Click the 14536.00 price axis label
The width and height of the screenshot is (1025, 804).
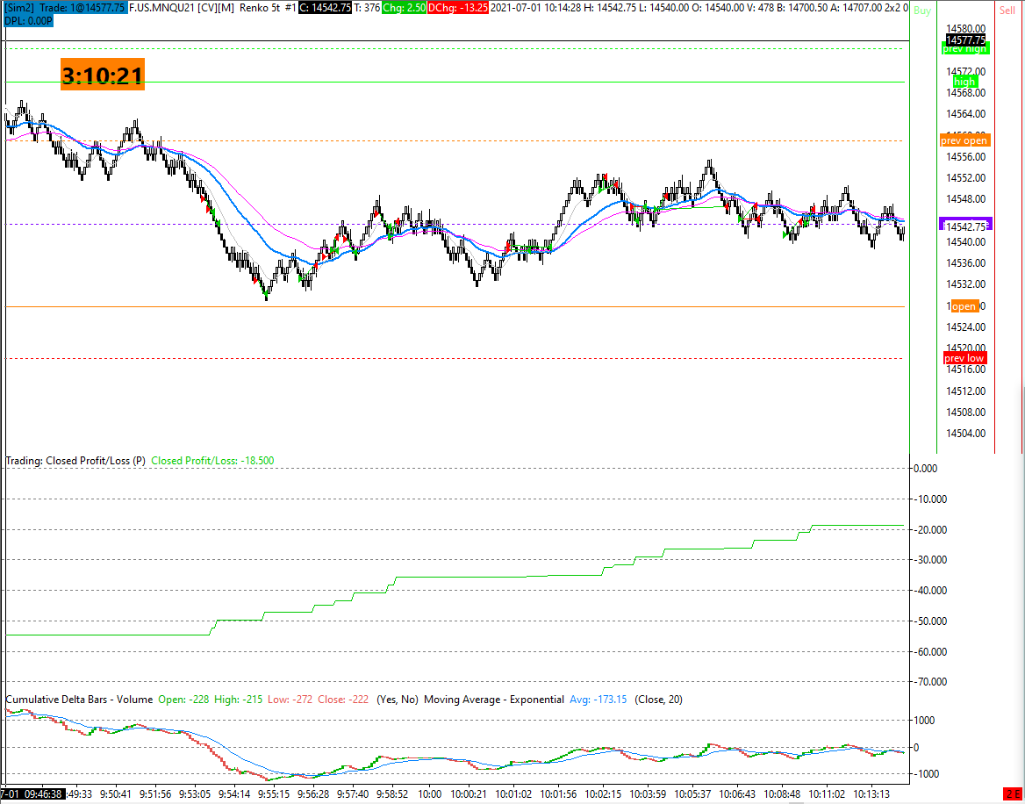point(965,262)
